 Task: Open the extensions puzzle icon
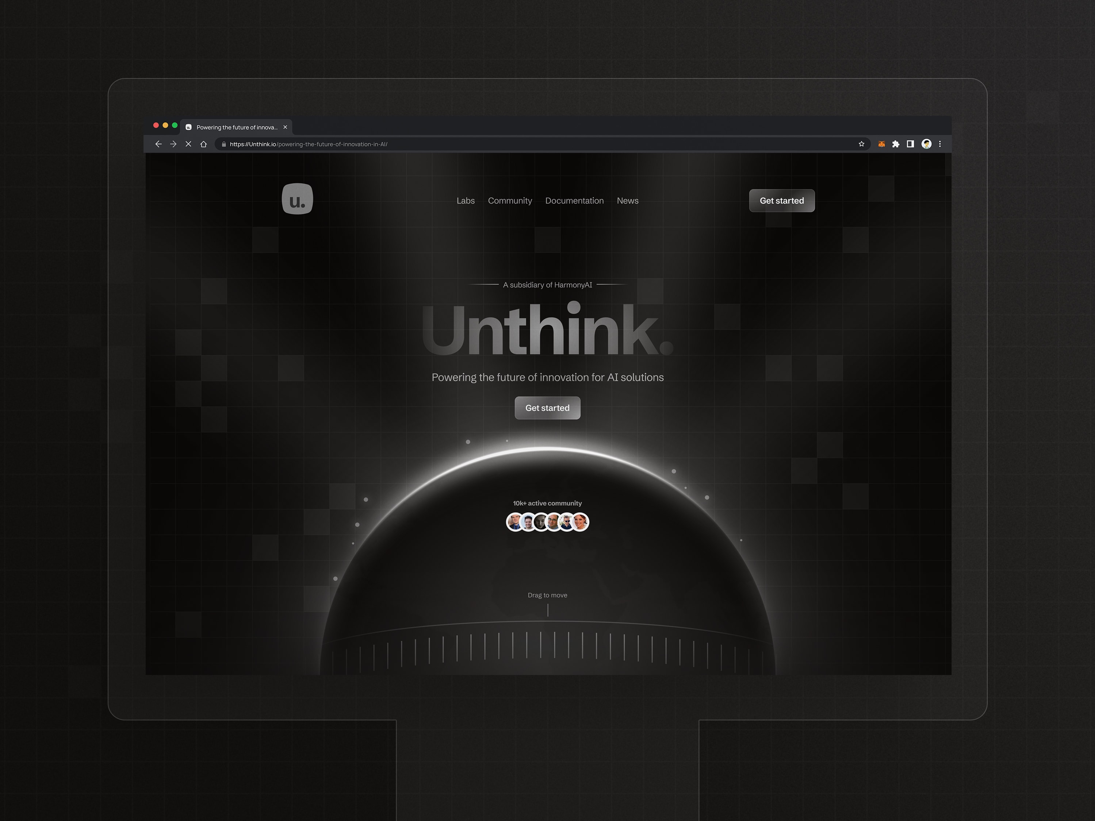pos(896,144)
